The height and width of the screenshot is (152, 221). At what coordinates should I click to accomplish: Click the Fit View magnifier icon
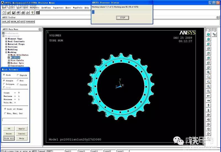tap(209, 72)
